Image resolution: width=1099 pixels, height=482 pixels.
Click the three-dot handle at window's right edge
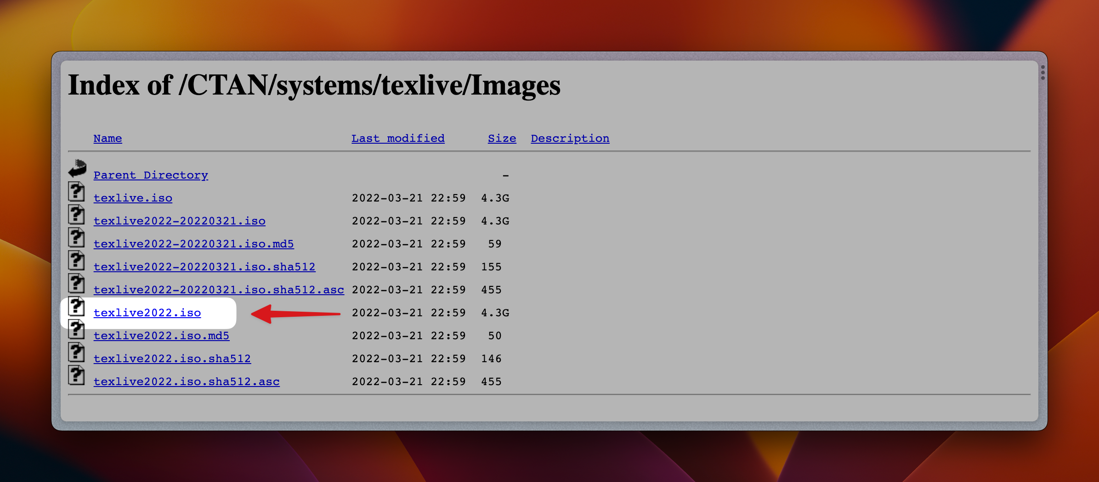1042,73
